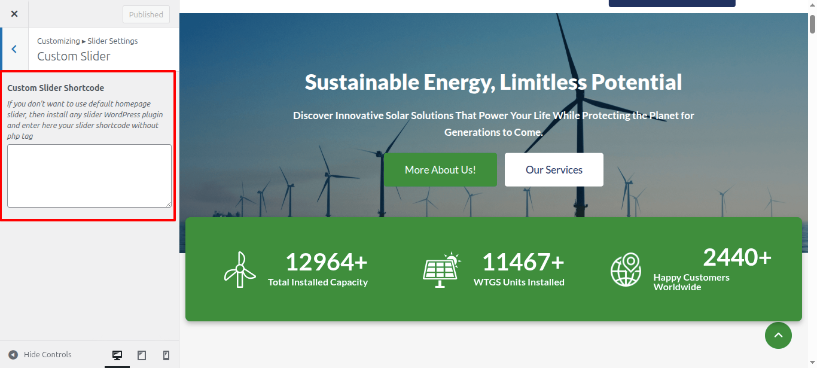The height and width of the screenshot is (368, 817).
Task: Click the Sustainable Energy hero heading
Action: pos(493,82)
